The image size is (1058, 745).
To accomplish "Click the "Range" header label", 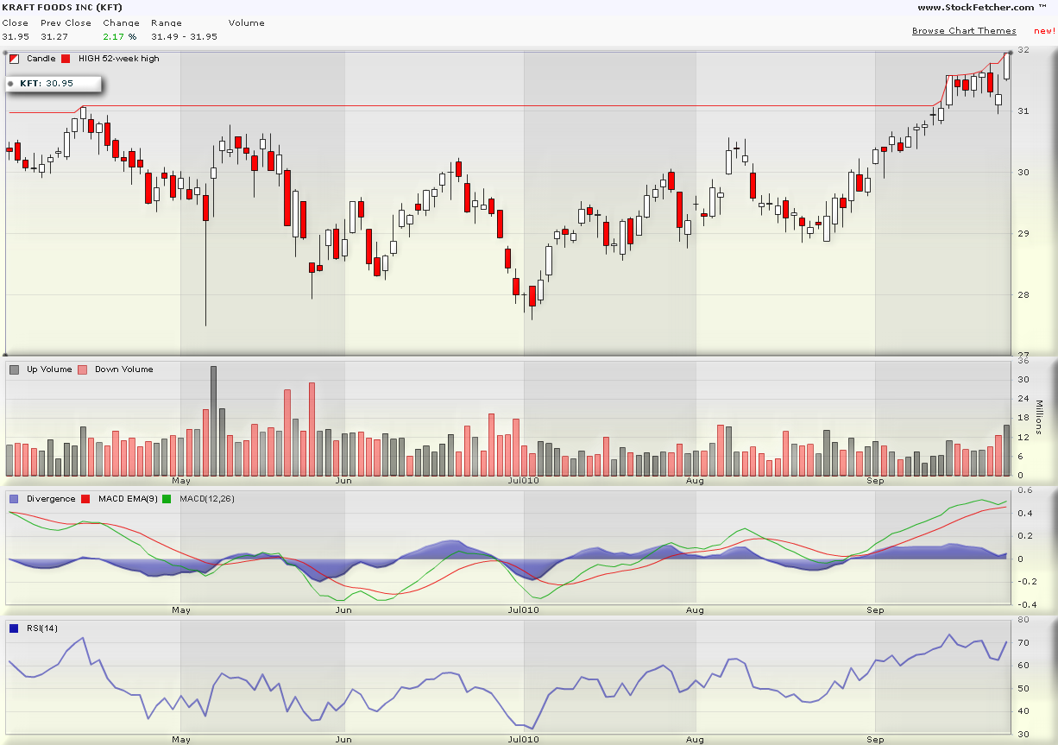I will coord(166,23).
